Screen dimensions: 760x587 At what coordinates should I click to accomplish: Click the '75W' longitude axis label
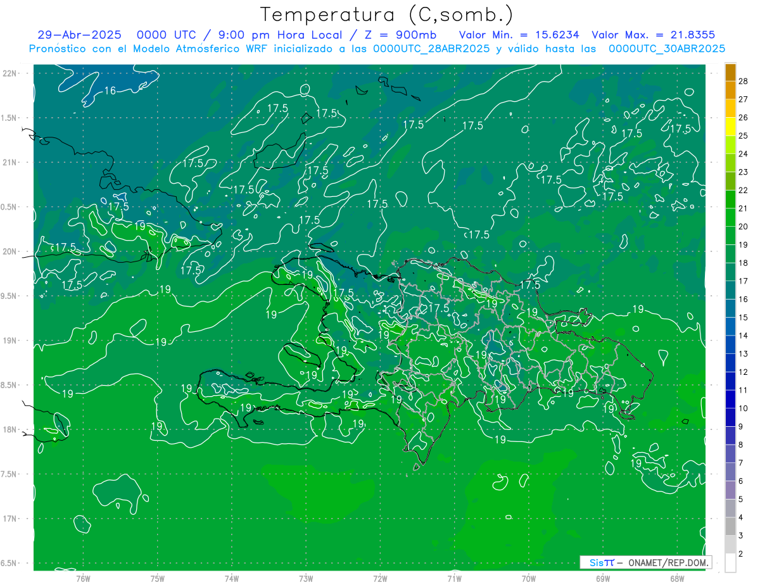pyautogui.click(x=157, y=579)
